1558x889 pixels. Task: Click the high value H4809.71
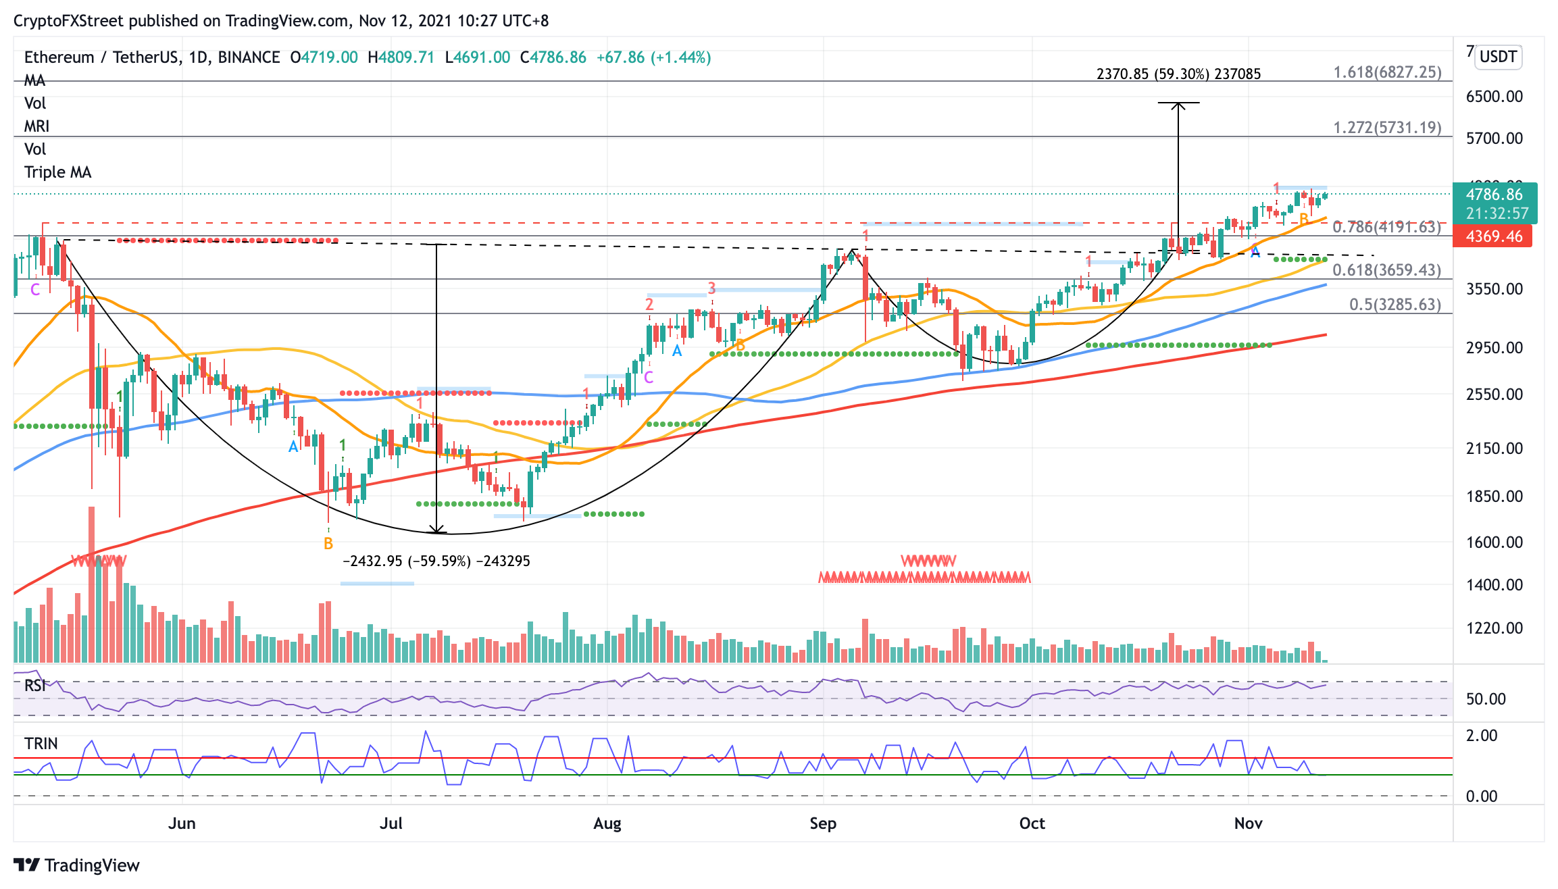[x=401, y=57]
